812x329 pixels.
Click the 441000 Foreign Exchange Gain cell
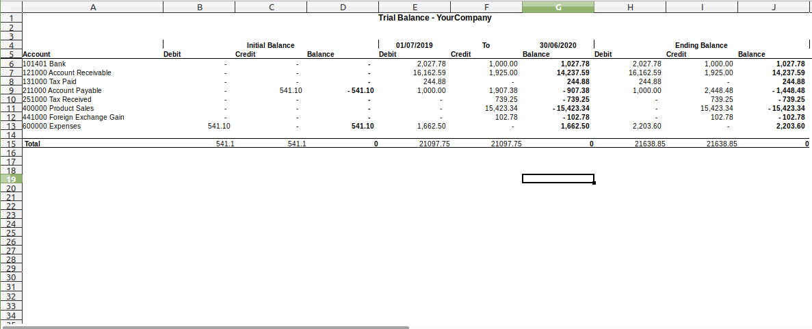tap(73, 117)
